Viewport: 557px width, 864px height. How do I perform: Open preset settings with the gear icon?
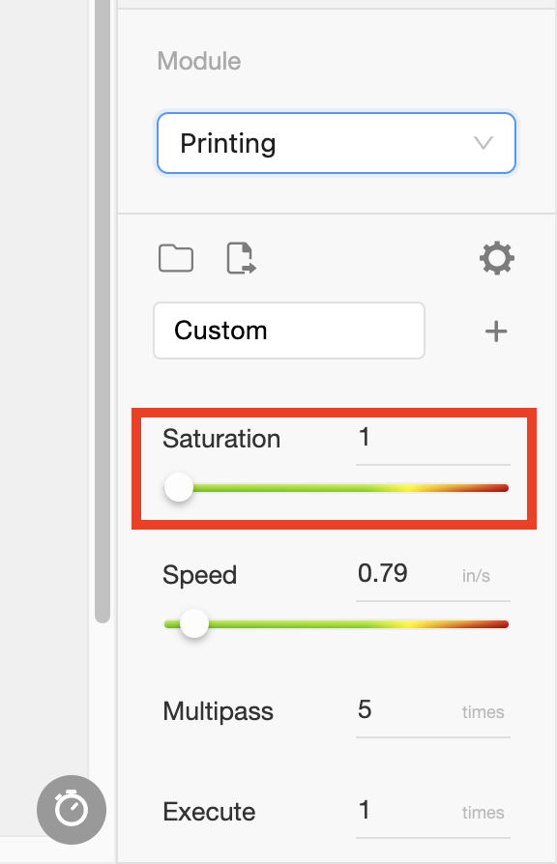[497, 258]
